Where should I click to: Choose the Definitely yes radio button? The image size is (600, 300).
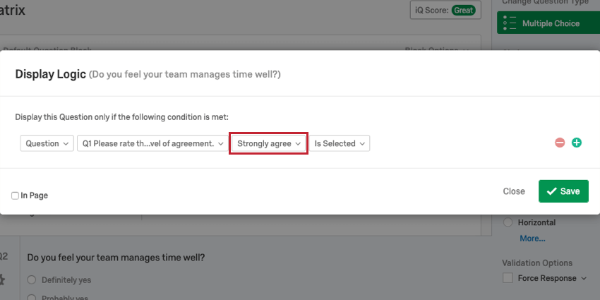(31, 280)
